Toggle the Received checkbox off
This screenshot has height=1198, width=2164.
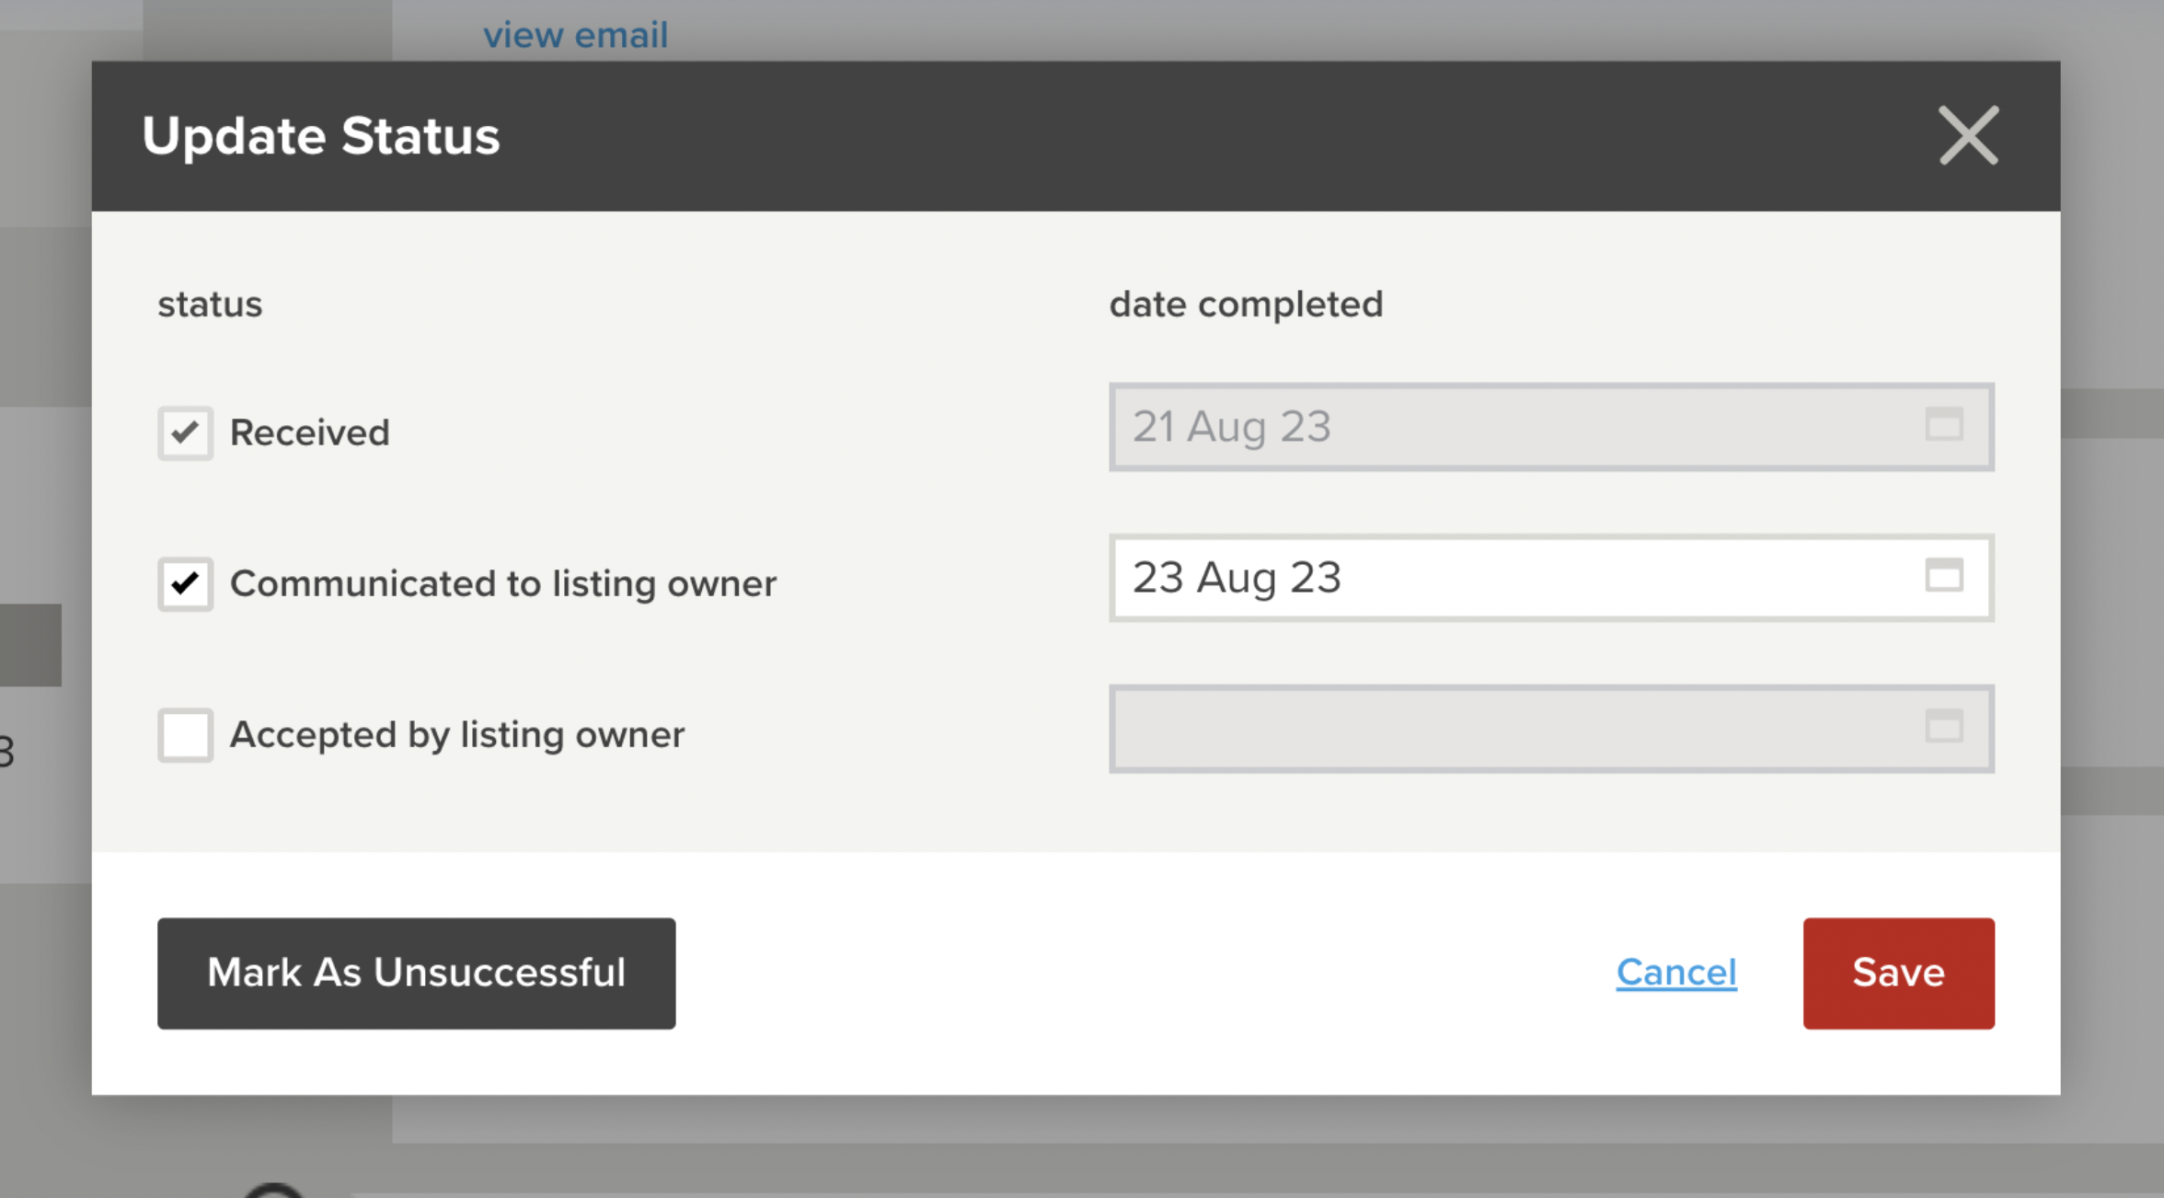185,432
